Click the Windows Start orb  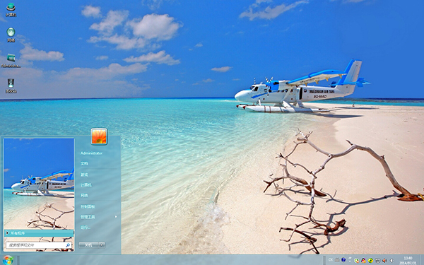8,260
